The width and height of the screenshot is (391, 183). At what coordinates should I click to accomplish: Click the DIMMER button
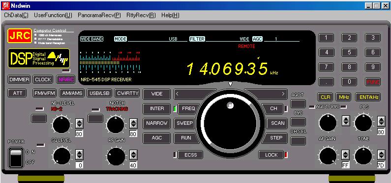tap(19, 80)
